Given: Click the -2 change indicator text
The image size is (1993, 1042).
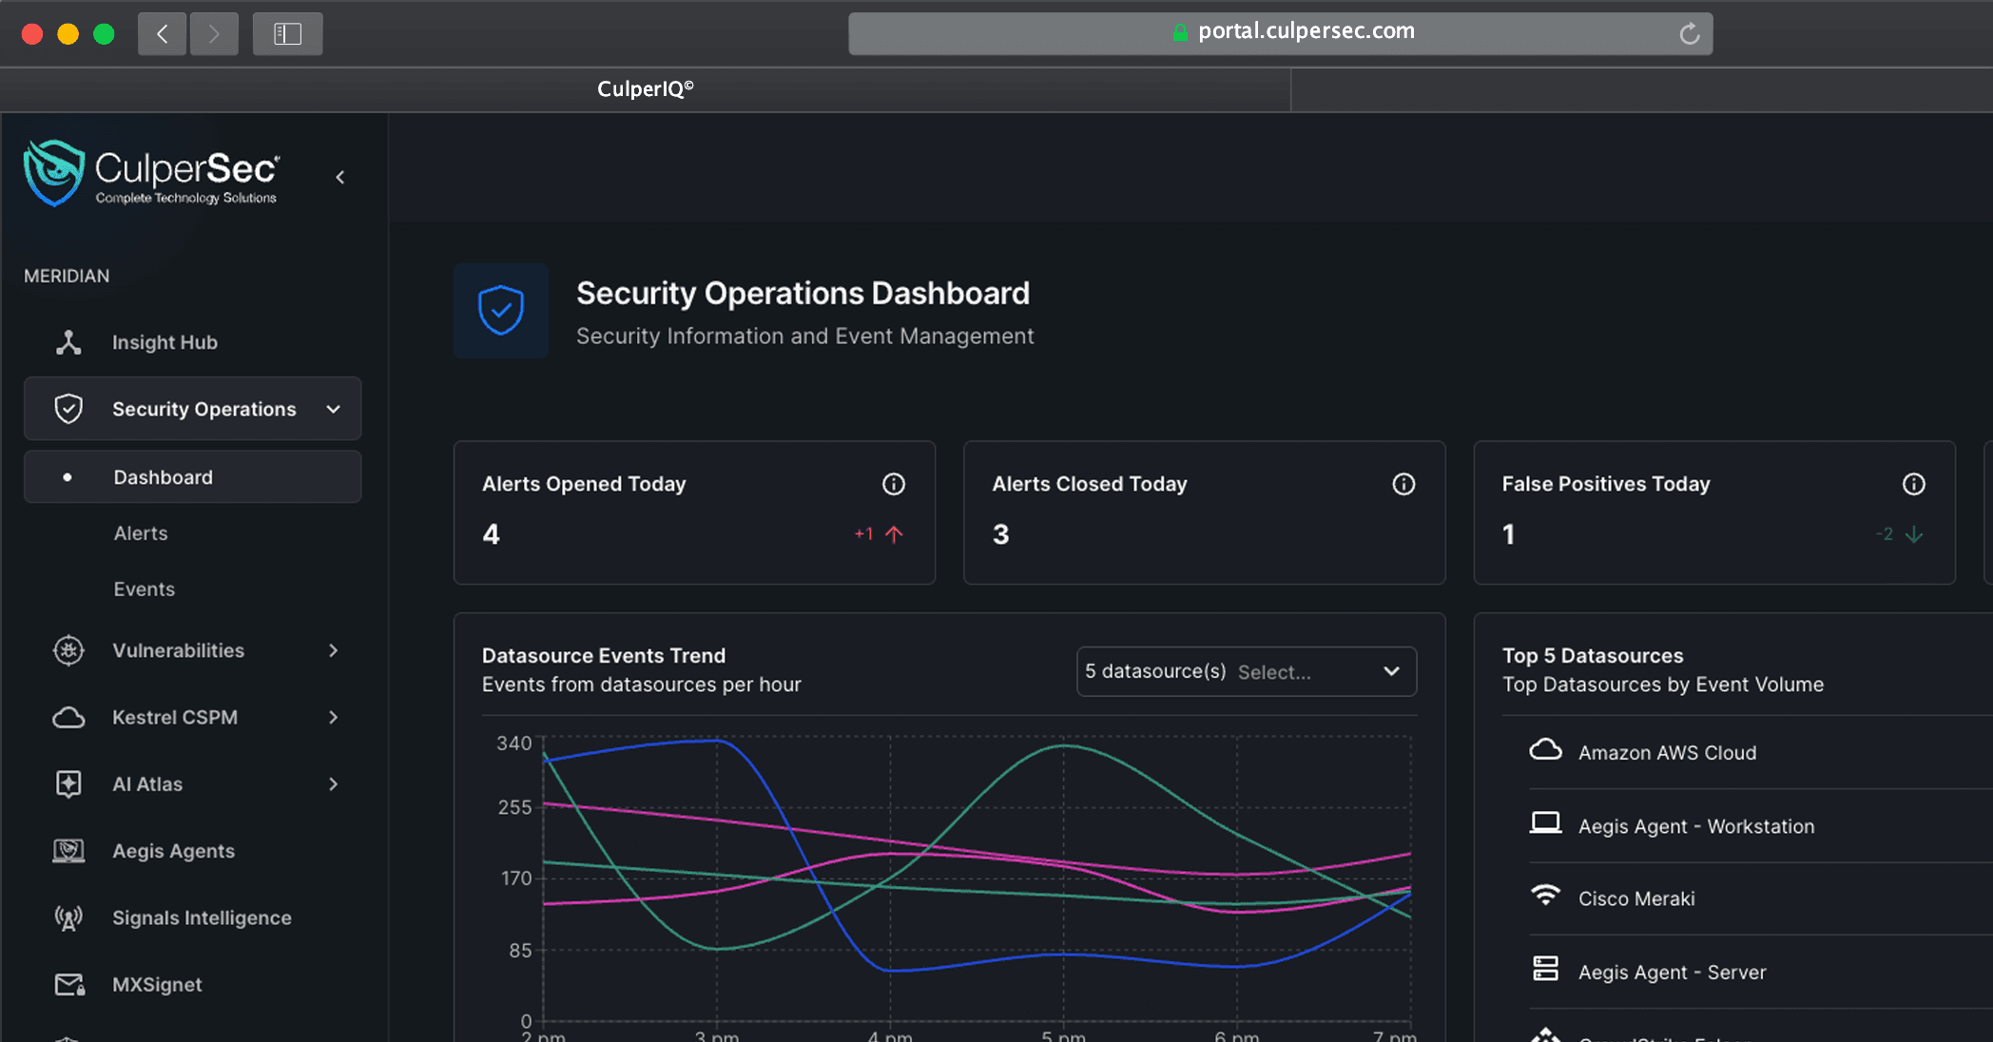Looking at the screenshot, I should click(1884, 534).
